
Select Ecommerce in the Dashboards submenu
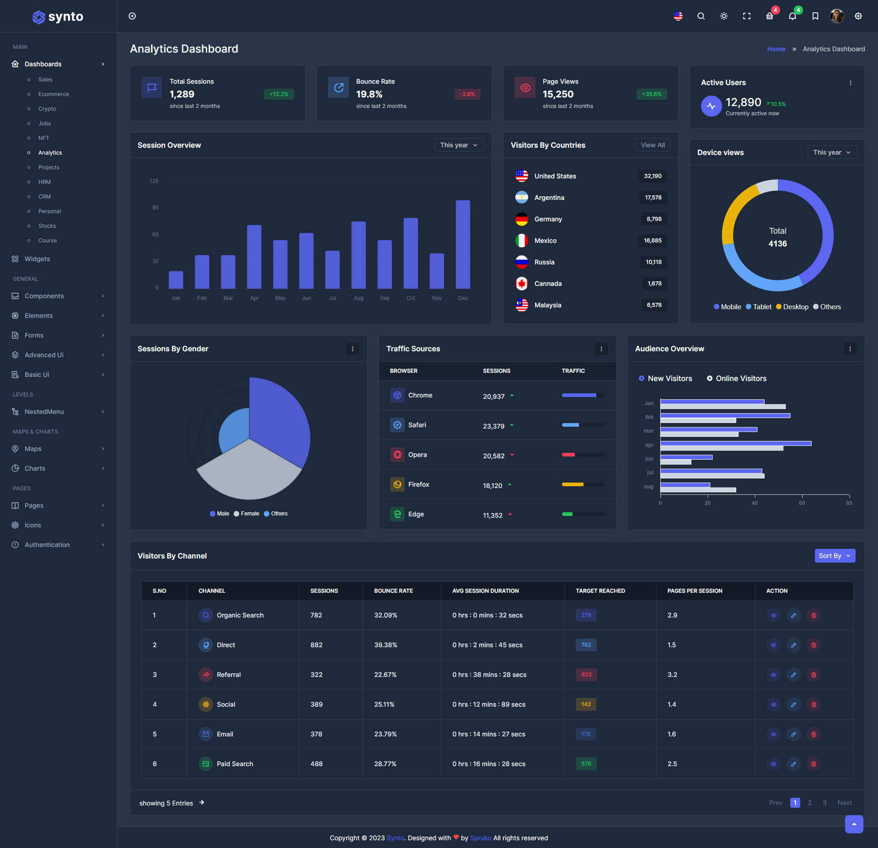click(x=54, y=94)
